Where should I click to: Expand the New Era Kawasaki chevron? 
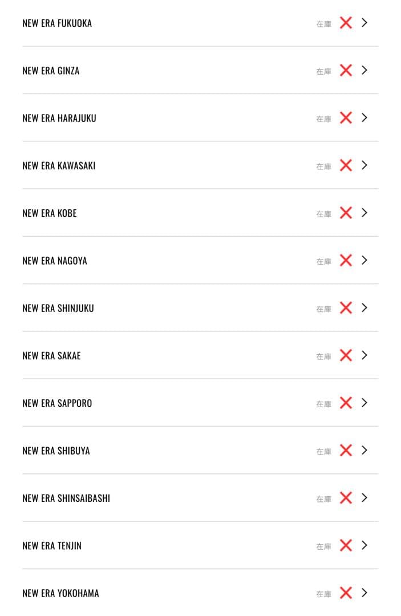[x=365, y=165]
